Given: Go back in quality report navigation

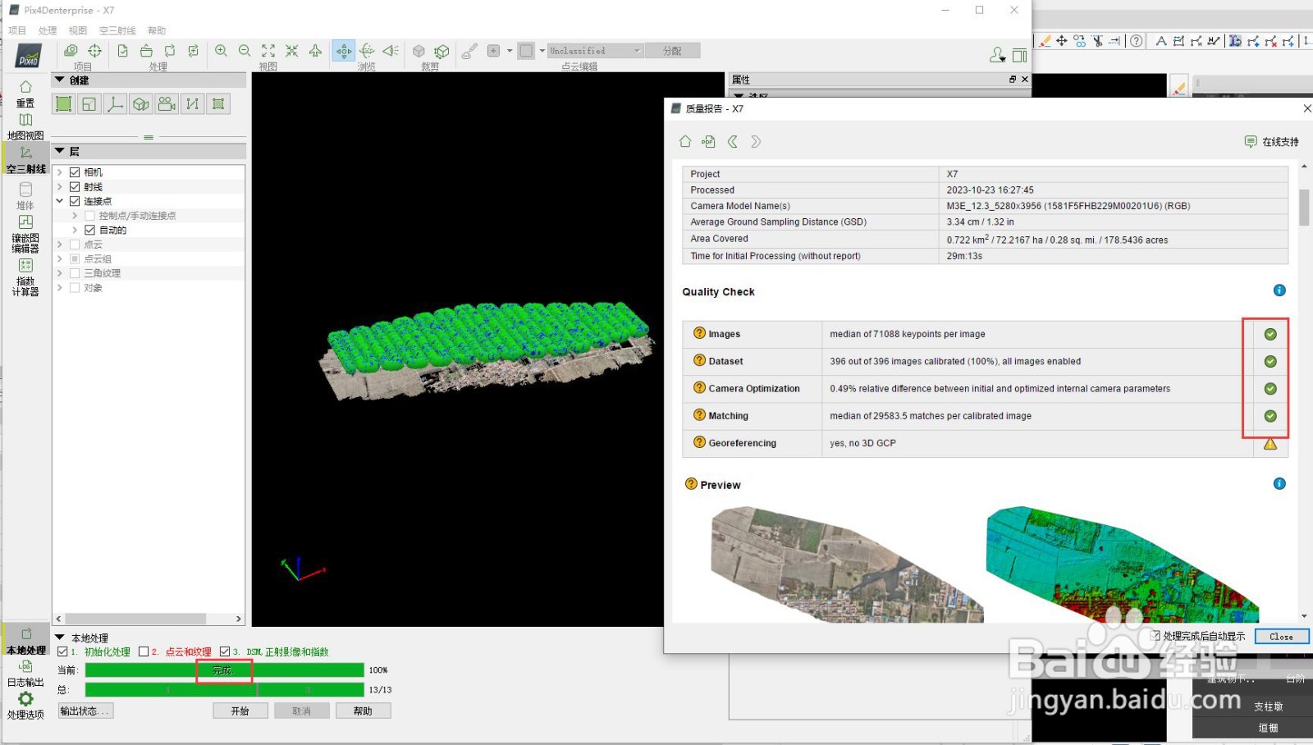Looking at the screenshot, I should tap(733, 141).
